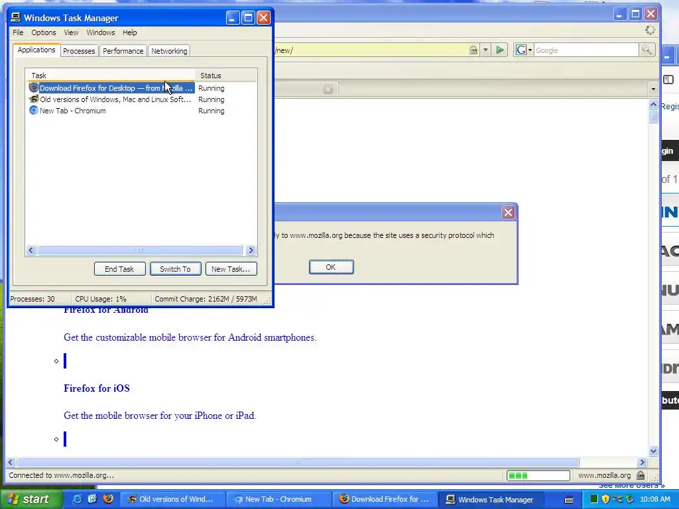This screenshot has height=509, width=679.
Task: Click Get the mobile browser for iPhone or iPad link
Action: click(x=160, y=416)
